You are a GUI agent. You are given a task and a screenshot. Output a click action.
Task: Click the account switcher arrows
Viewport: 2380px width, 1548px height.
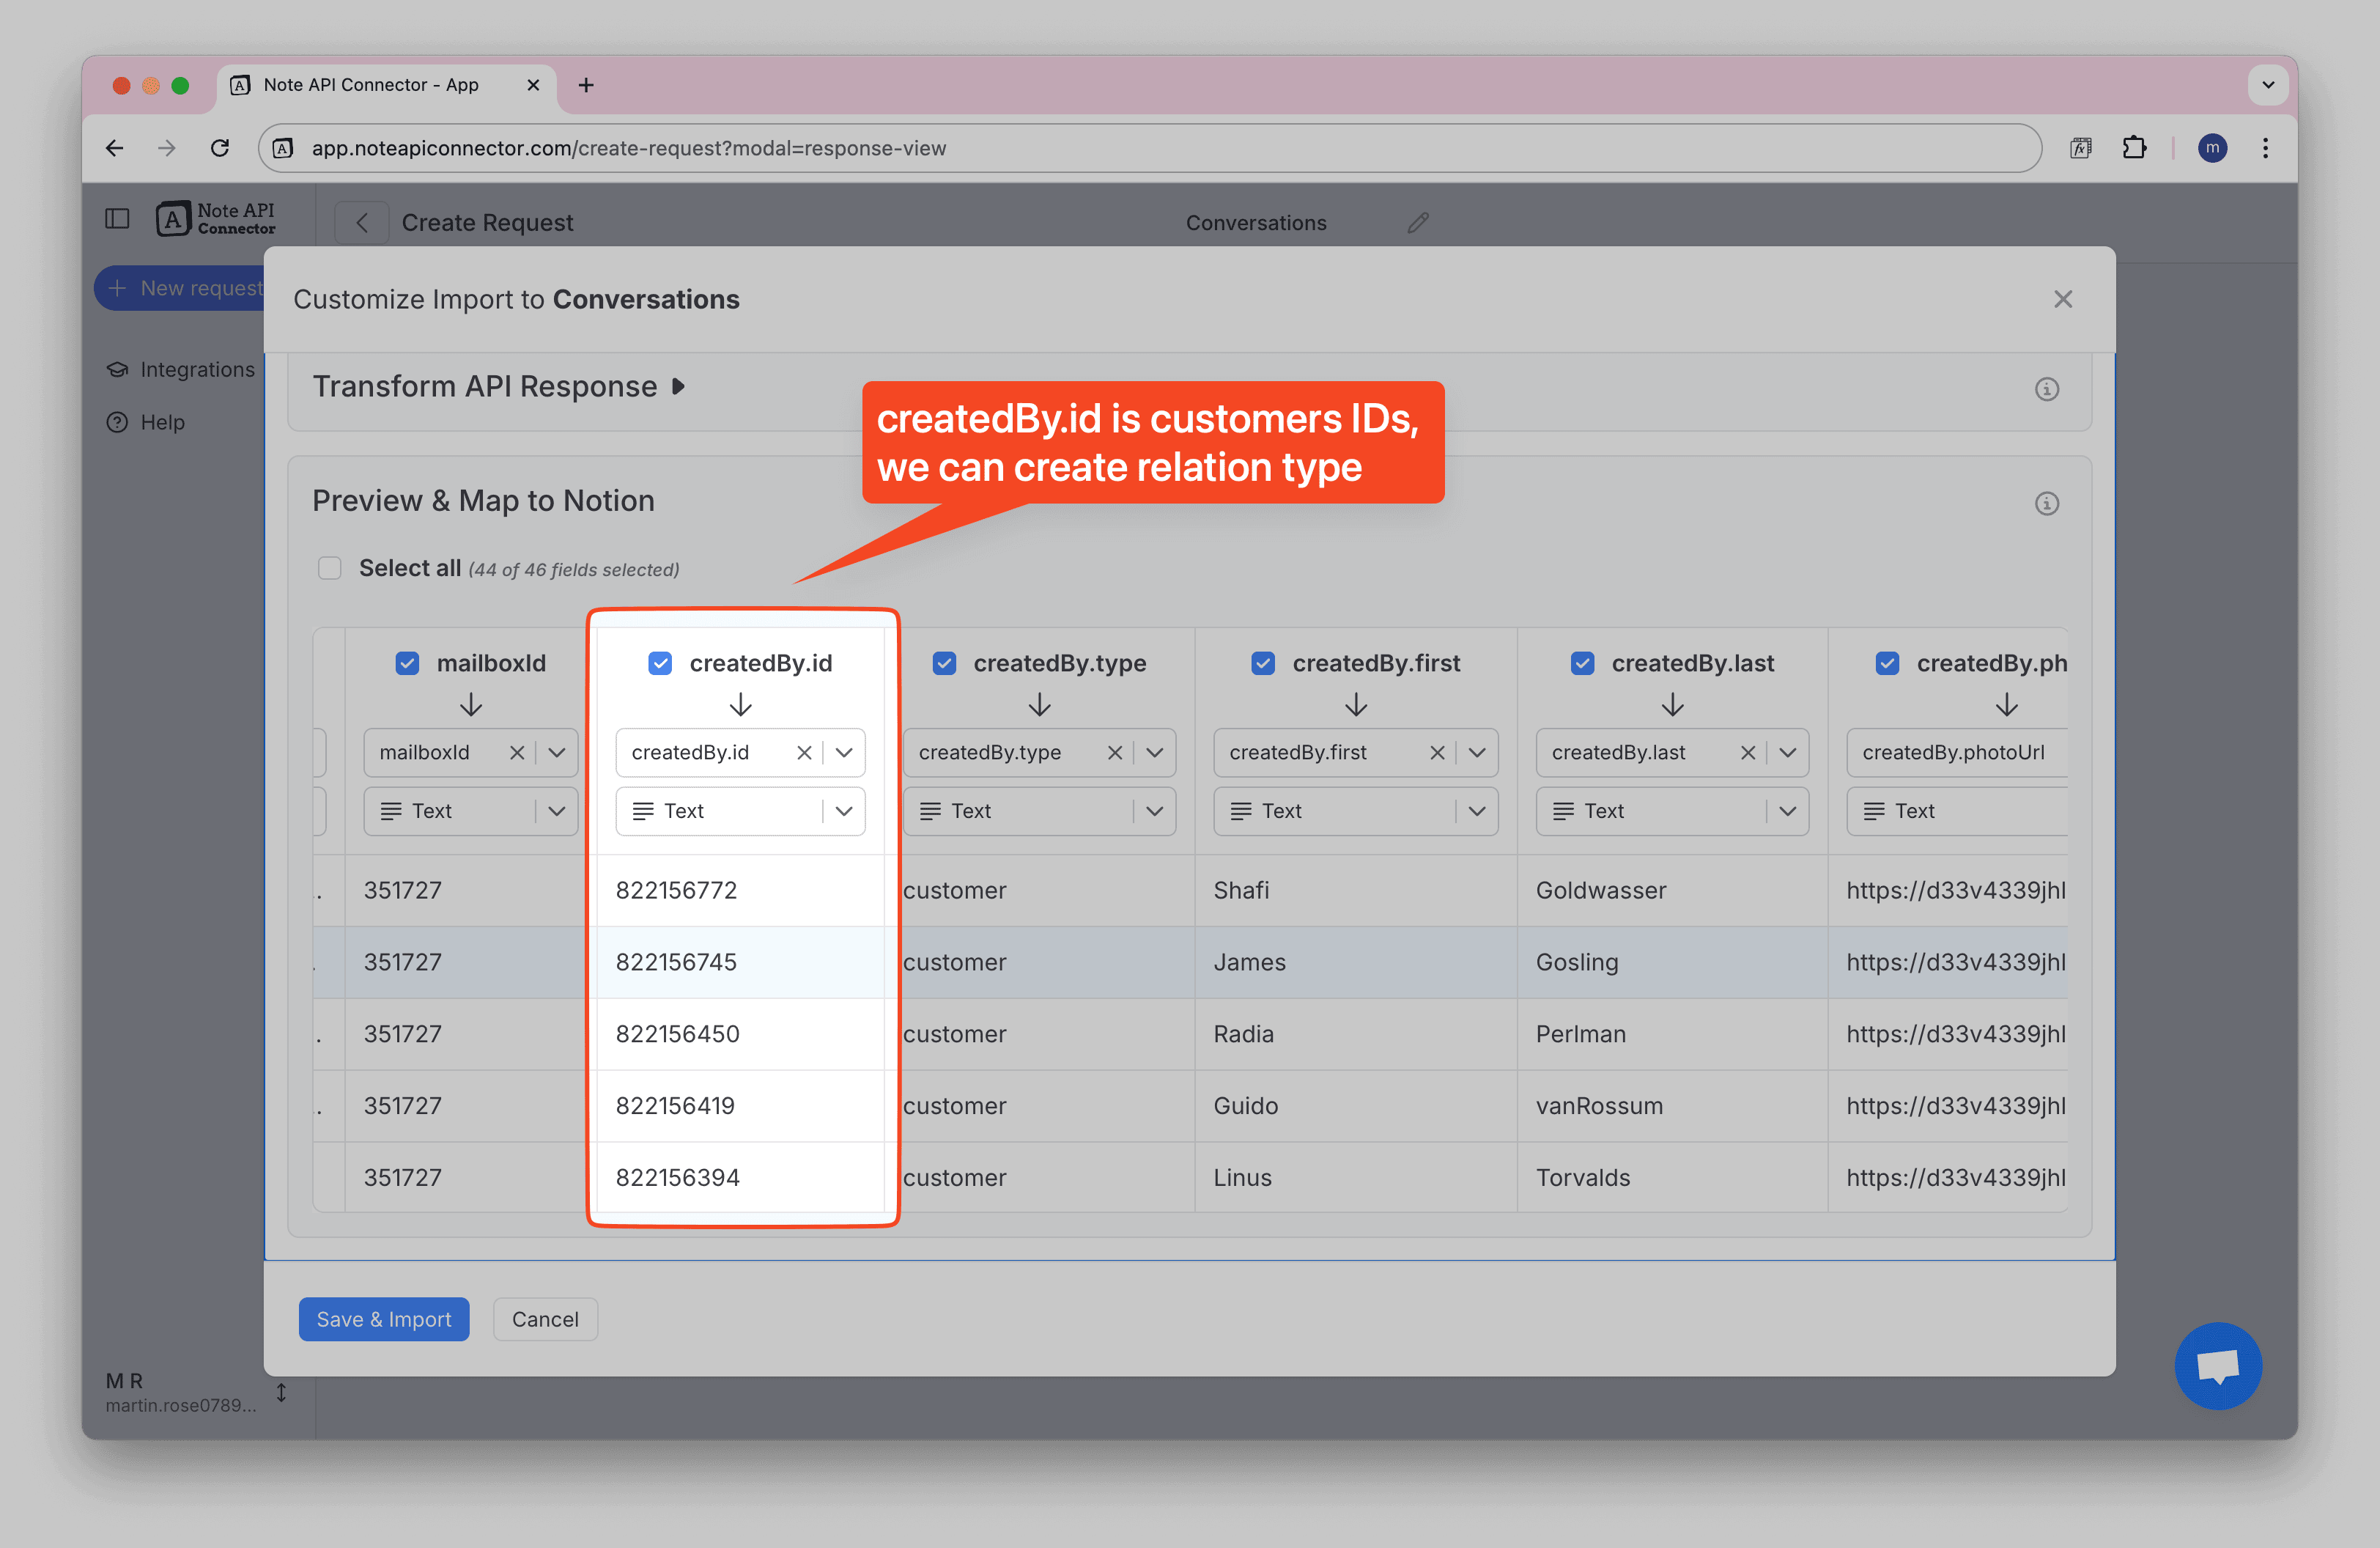pos(281,1392)
